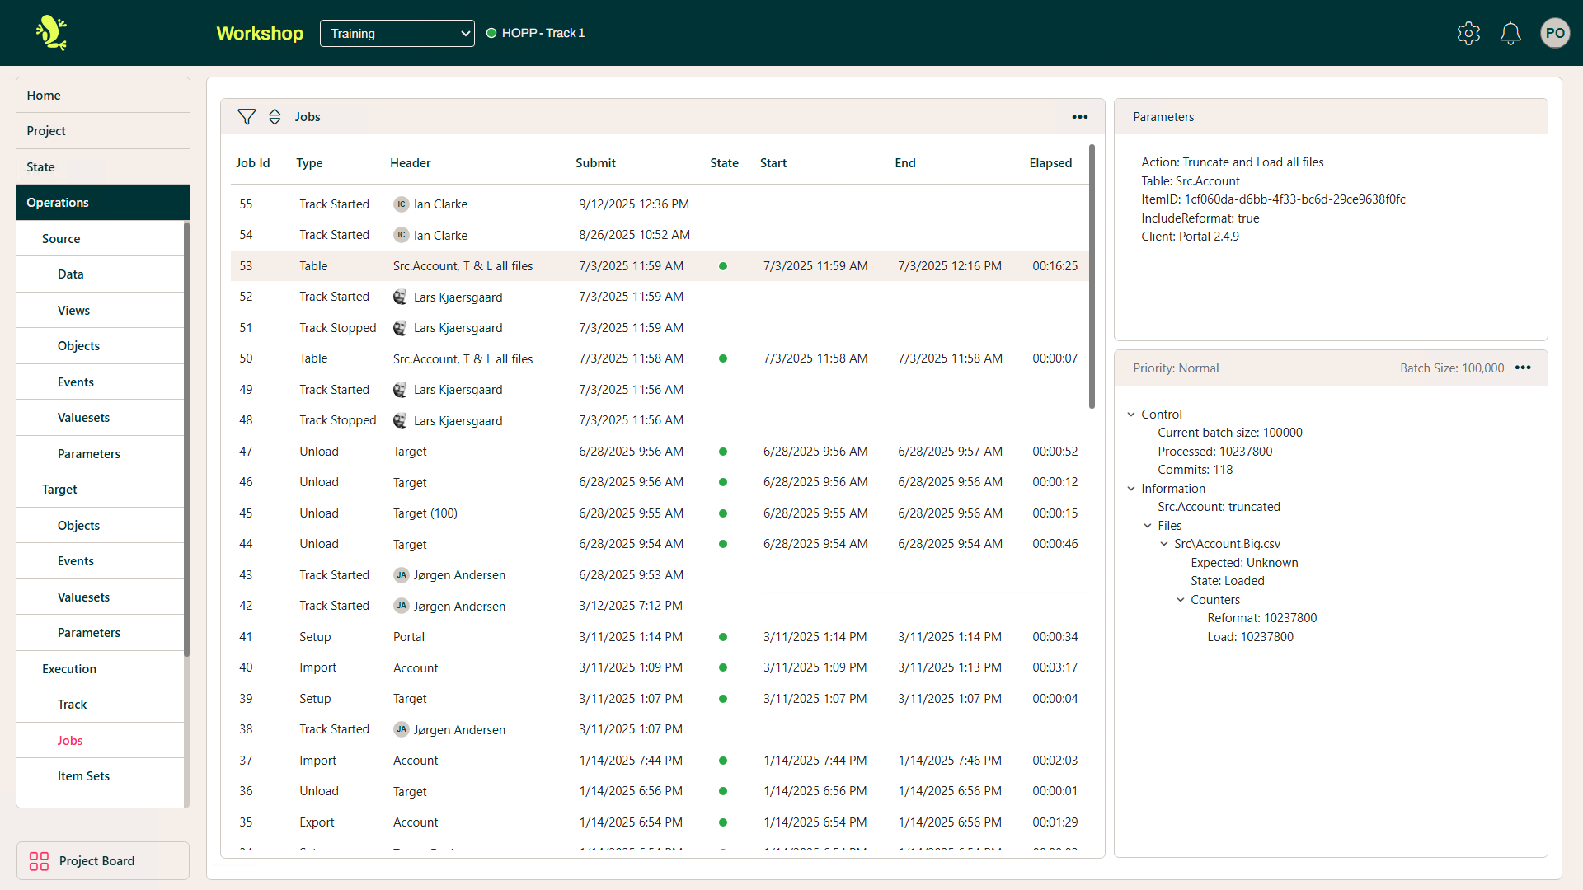Collapse the Control tree node

pos(1131,415)
